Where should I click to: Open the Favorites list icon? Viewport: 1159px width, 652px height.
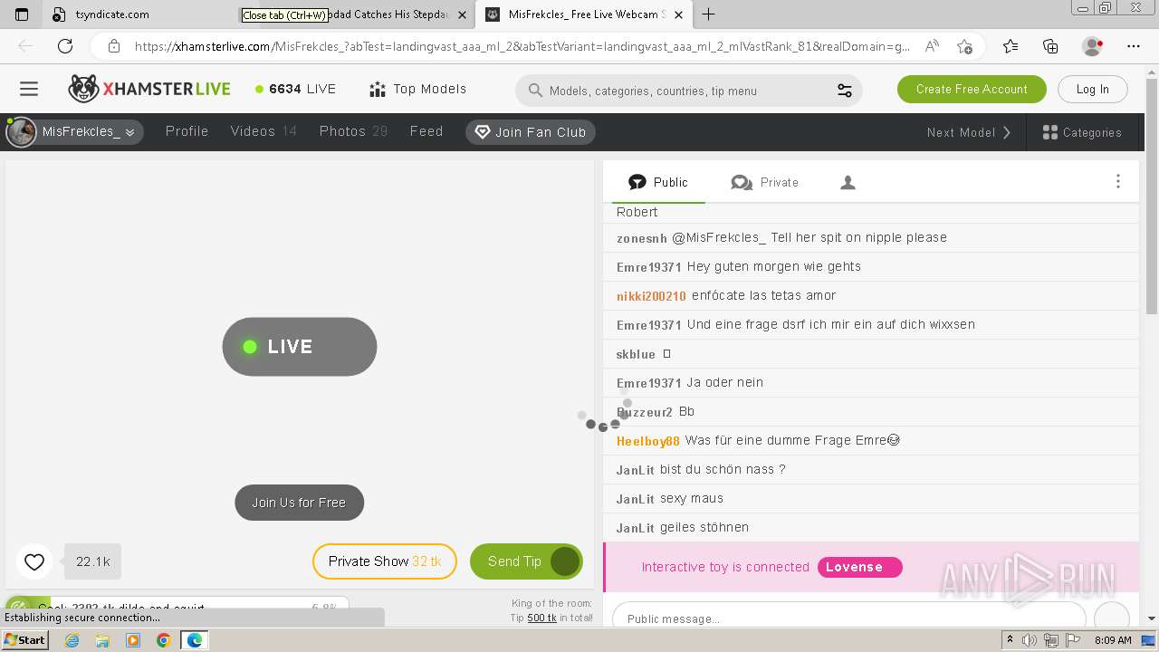point(1011,46)
